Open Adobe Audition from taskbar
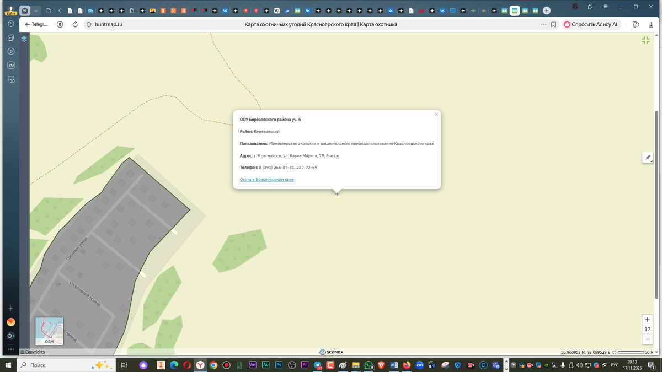This screenshot has height=372, width=662. [x=266, y=365]
